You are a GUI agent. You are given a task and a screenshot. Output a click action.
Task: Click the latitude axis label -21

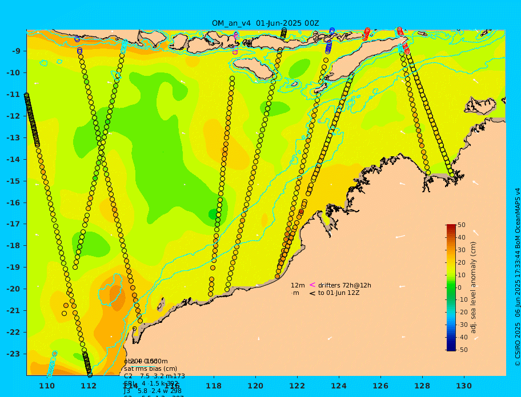click(x=13, y=311)
